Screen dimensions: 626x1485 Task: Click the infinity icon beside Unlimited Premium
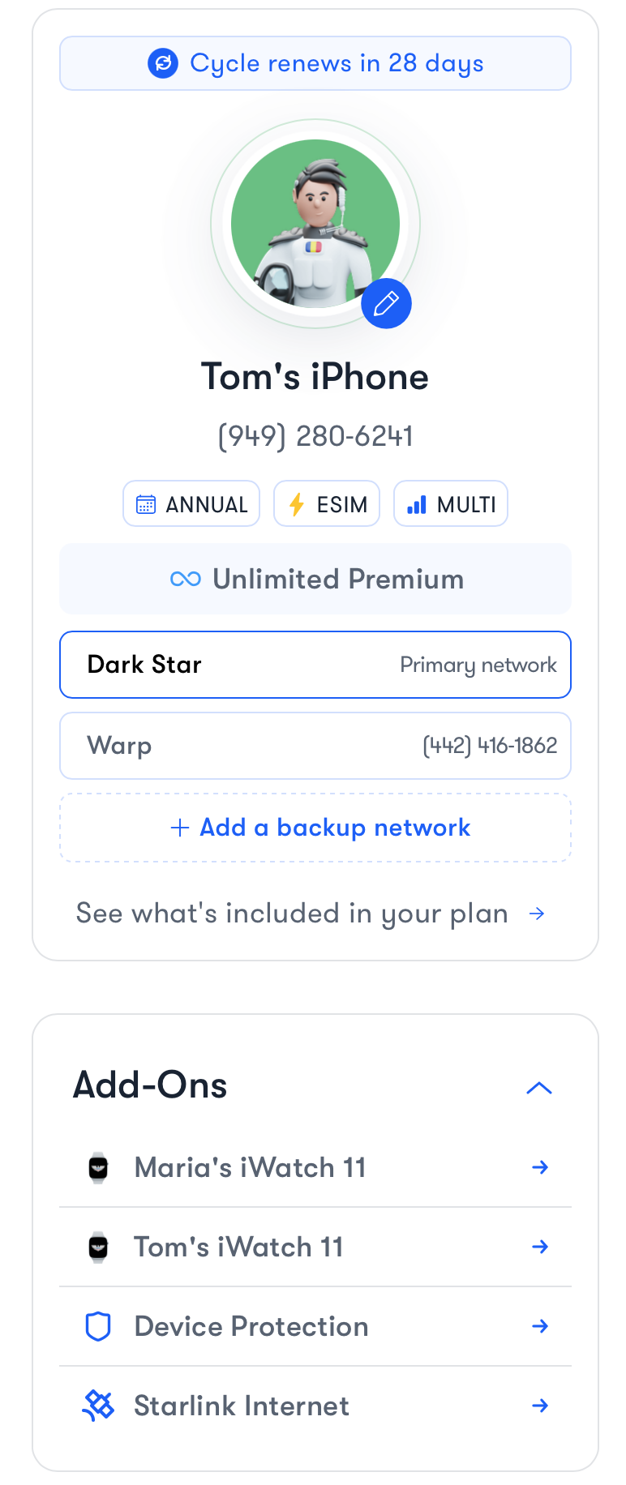point(186,579)
